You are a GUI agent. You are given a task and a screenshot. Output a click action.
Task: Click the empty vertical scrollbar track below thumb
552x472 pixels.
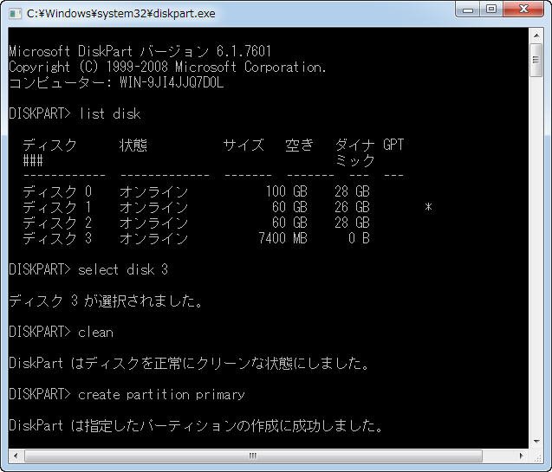click(x=536, y=260)
